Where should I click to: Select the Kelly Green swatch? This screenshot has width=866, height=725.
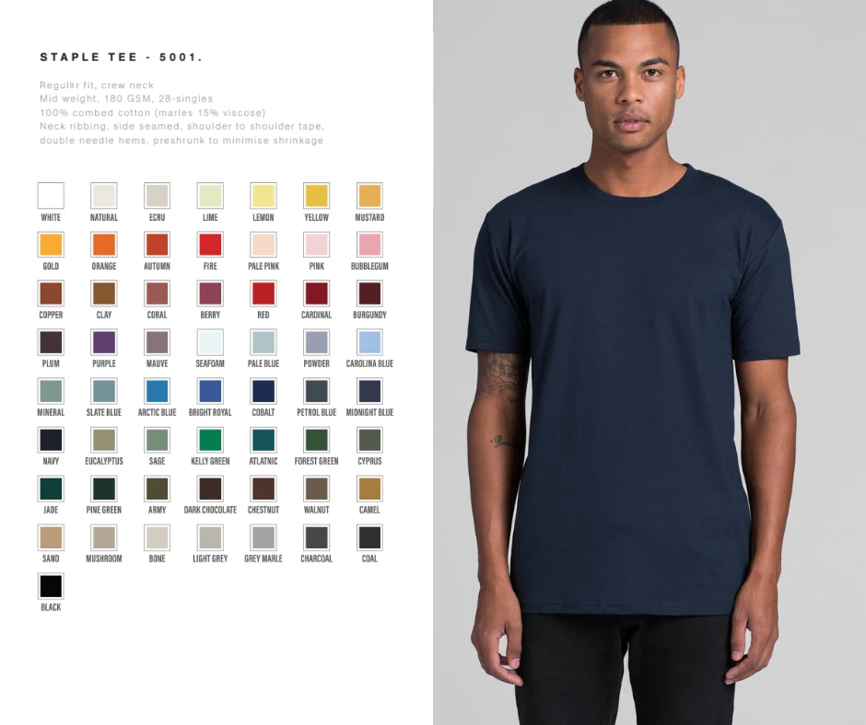tap(210, 440)
